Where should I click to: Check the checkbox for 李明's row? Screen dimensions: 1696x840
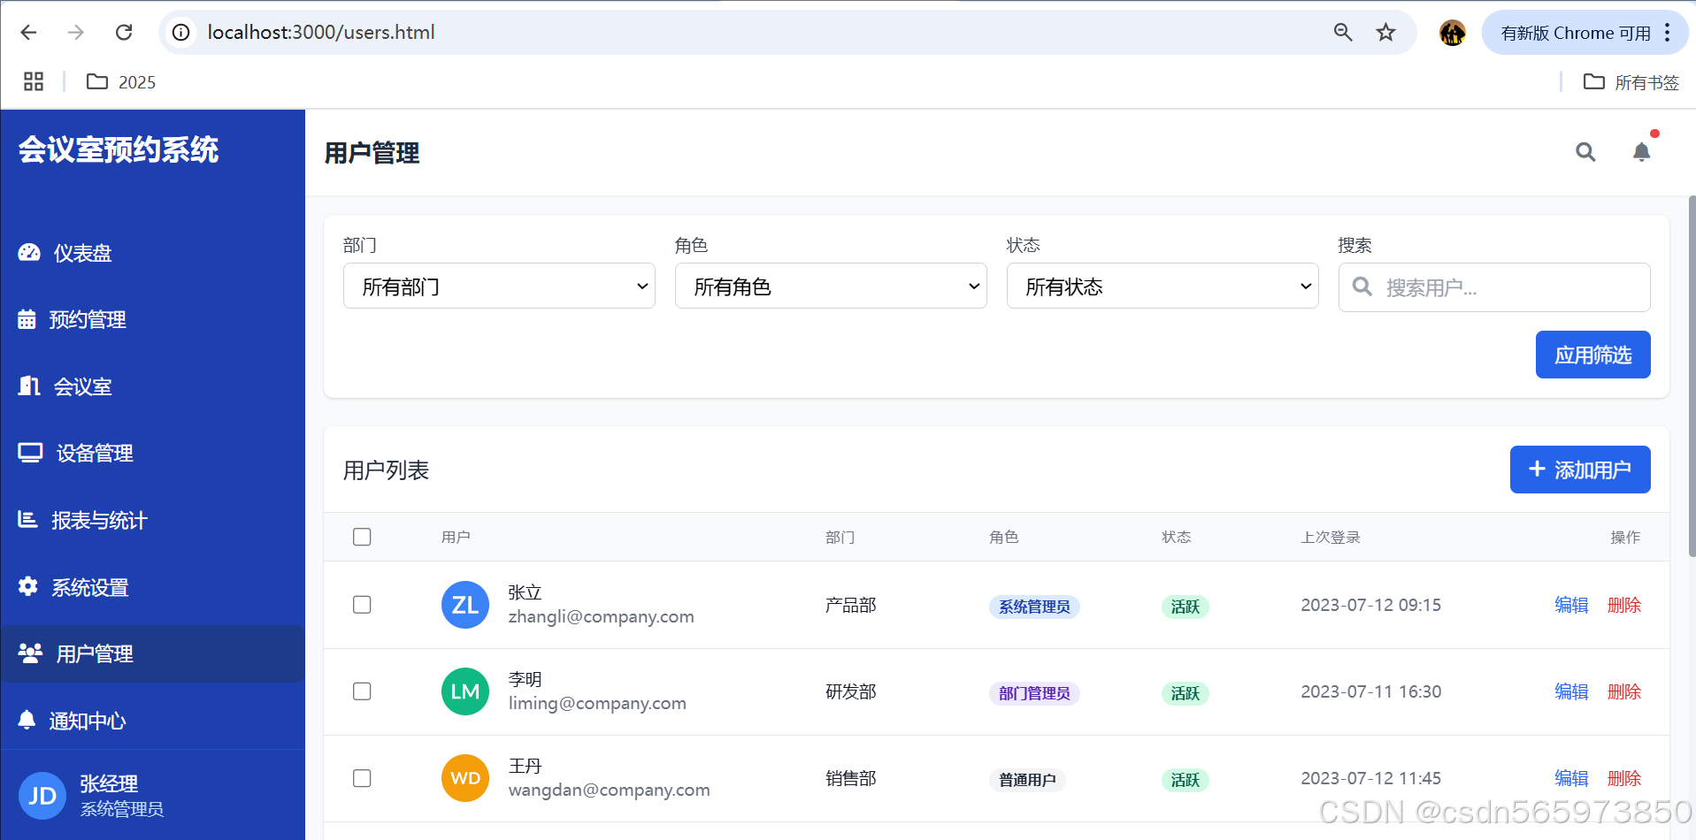362,691
